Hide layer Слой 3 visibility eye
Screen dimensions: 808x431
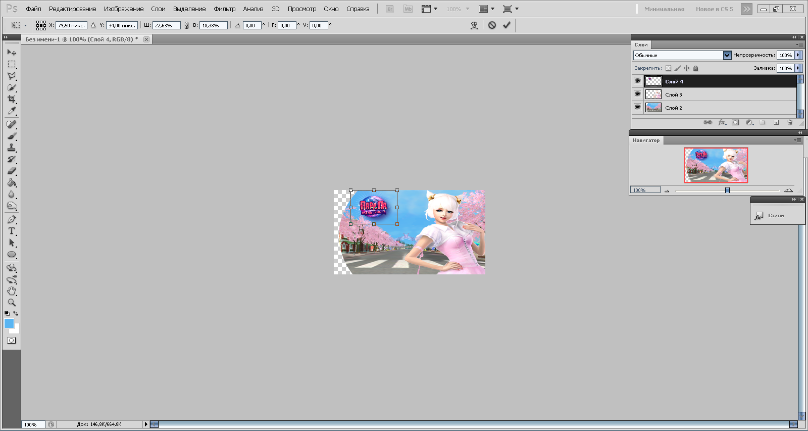point(637,94)
